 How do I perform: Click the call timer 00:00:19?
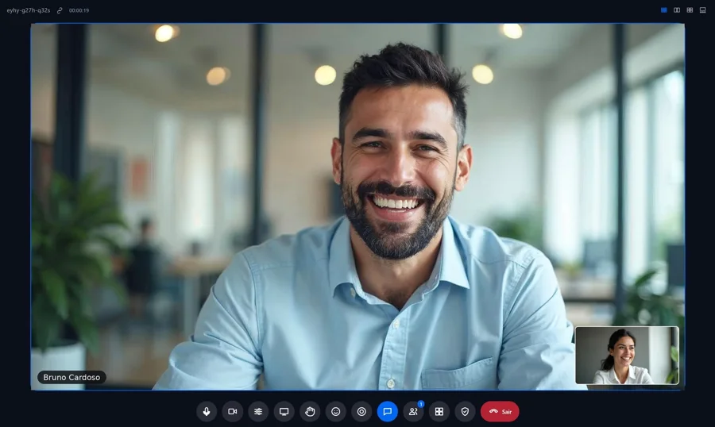tap(79, 10)
